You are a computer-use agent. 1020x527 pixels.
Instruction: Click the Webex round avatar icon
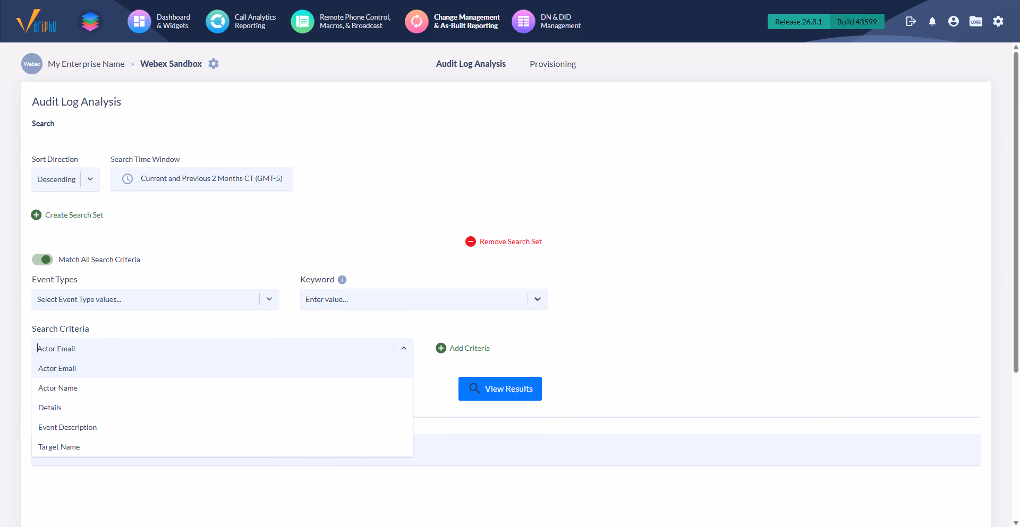(x=32, y=64)
